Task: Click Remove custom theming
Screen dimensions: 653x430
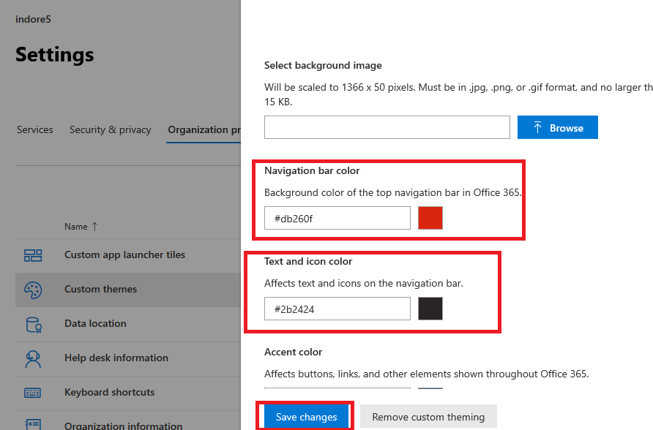Action: [428, 417]
